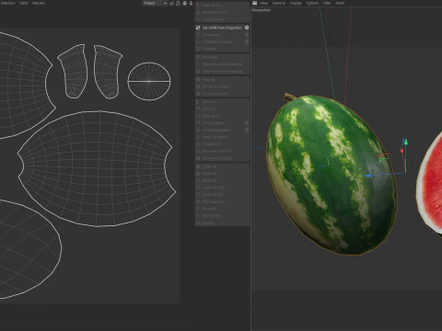Click the first icon right of Project dropdown
The image size is (442, 331).
(171, 3)
